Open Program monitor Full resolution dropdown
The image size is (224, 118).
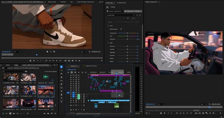(204, 104)
